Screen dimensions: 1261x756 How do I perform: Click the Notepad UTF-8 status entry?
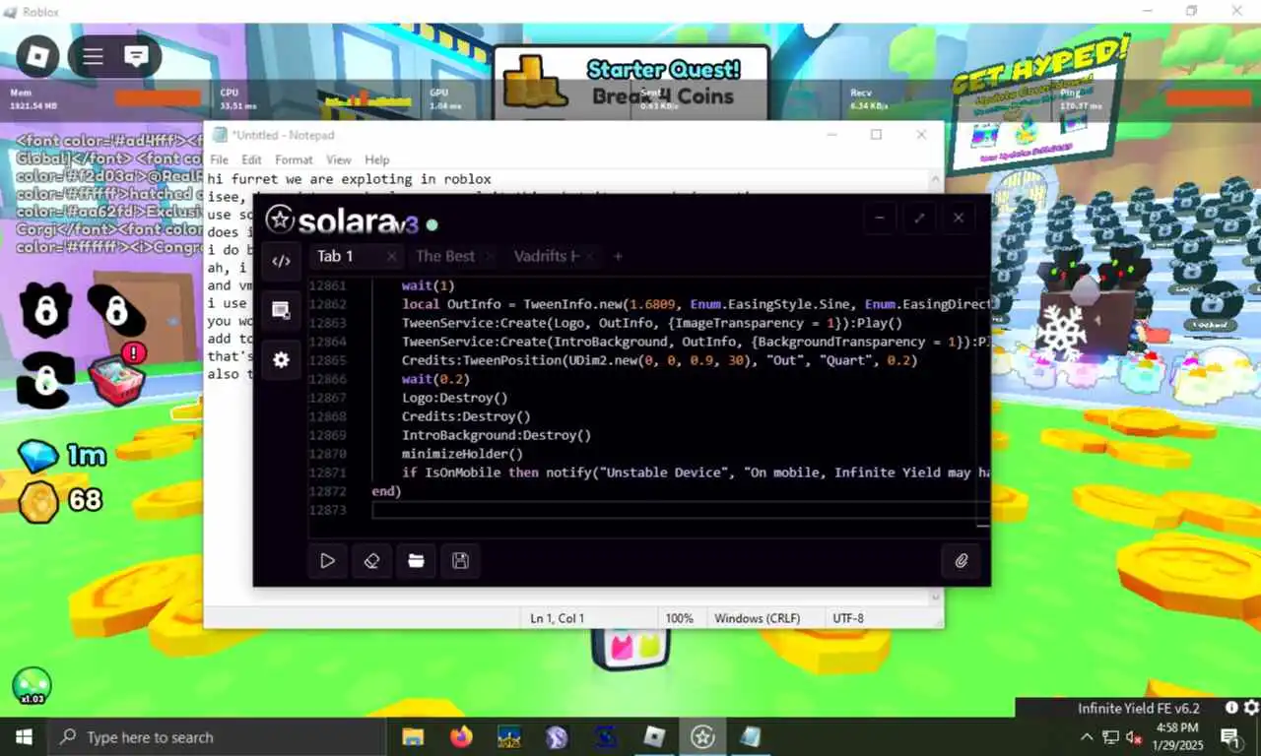[848, 618]
